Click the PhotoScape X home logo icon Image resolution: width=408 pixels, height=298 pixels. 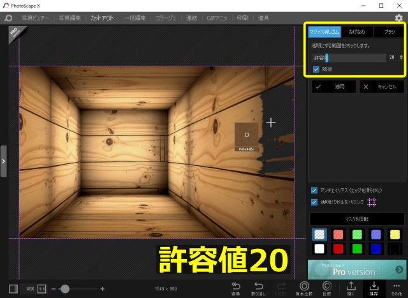[x=8, y=18]
